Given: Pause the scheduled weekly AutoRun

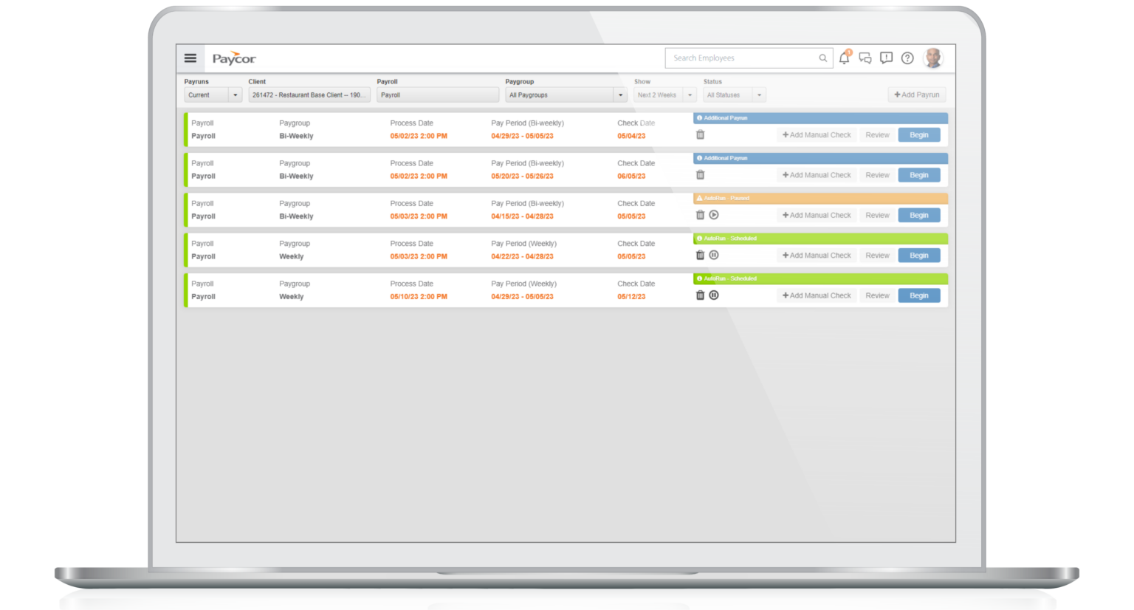Looking at the screenshot, I should tap(712, 255).
